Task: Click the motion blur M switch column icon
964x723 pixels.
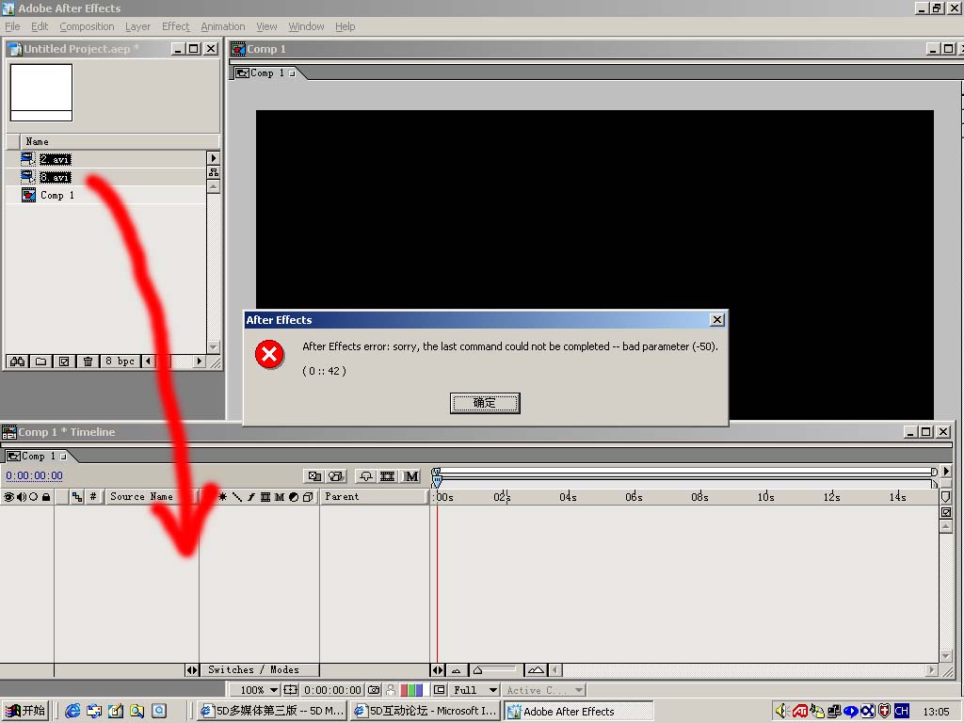Action: pos(280,497)
